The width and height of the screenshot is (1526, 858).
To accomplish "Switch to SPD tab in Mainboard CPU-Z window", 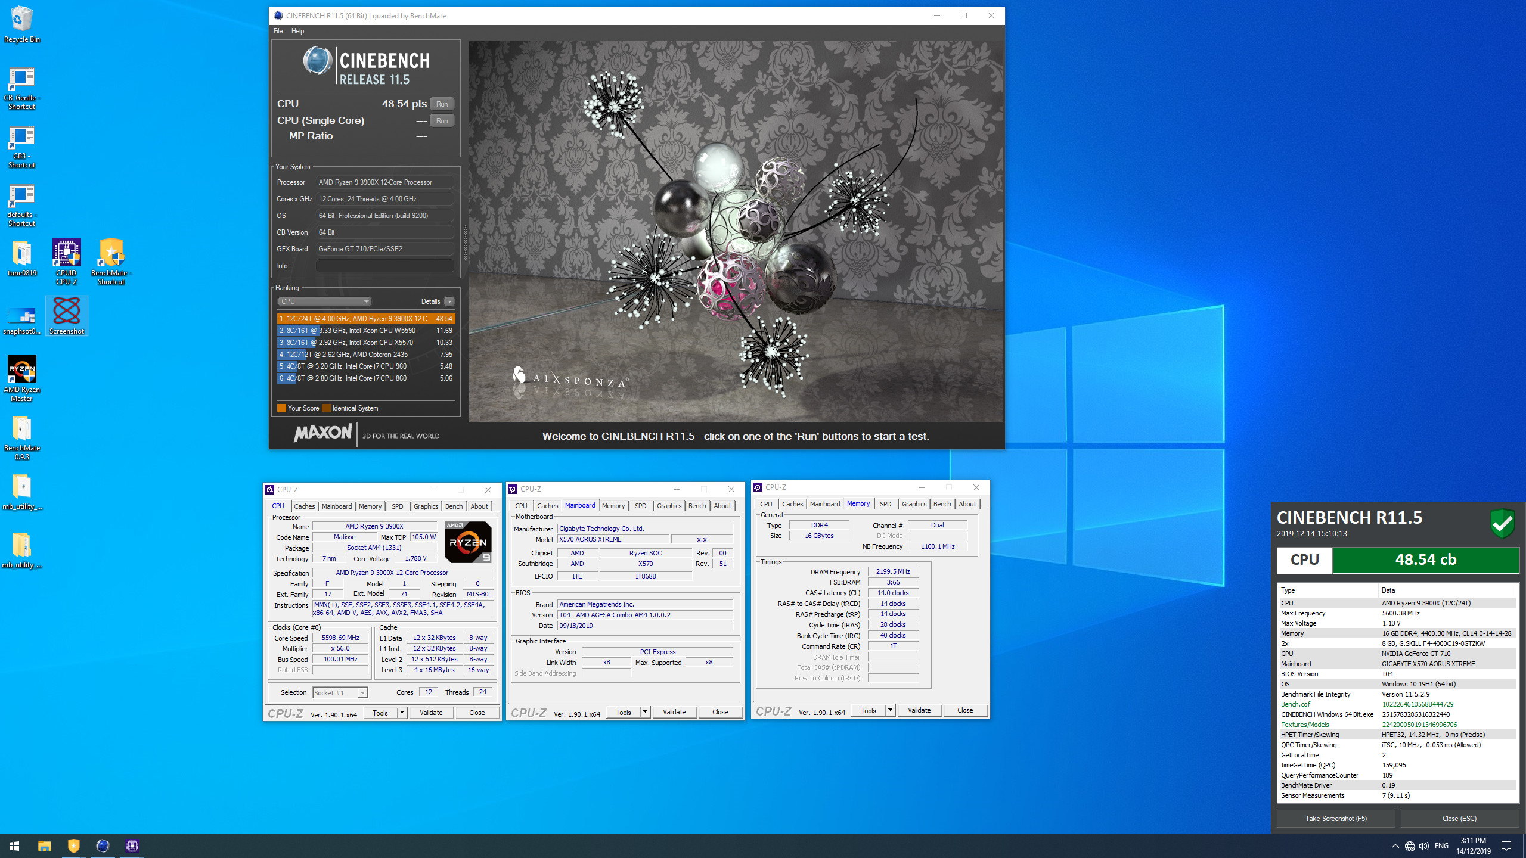I will 641,506.
